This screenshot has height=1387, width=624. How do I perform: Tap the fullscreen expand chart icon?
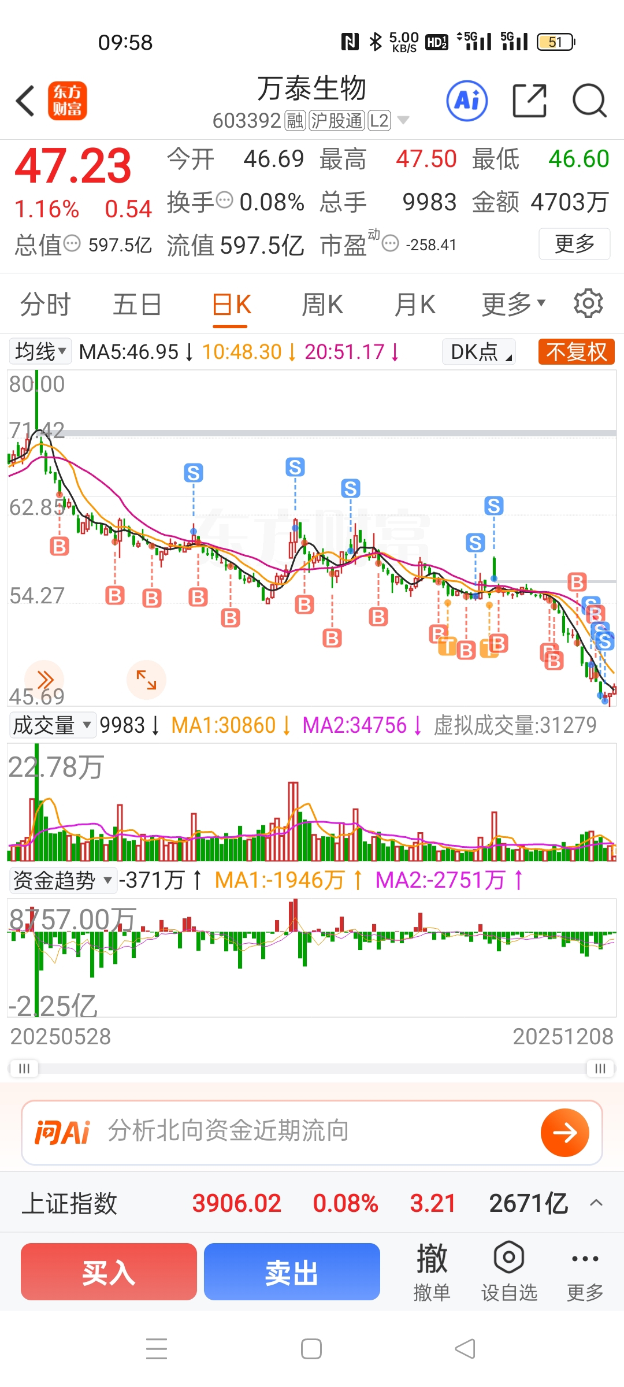(x=146, y=680)
